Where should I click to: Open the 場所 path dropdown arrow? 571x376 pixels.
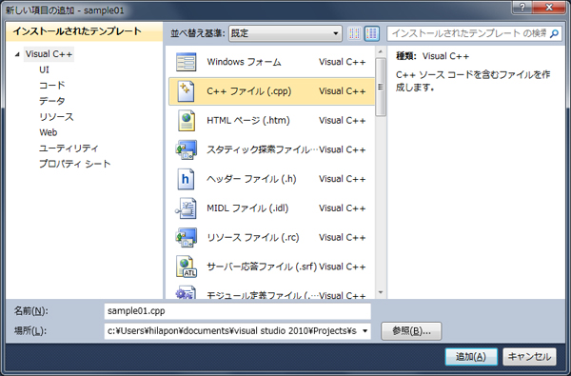click(x=364, y=331)
